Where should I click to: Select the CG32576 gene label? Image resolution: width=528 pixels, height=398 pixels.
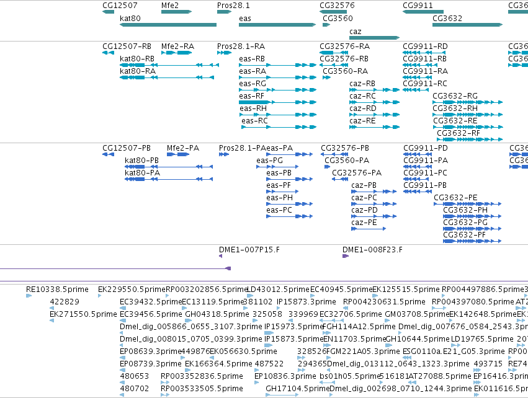[337, 6]
